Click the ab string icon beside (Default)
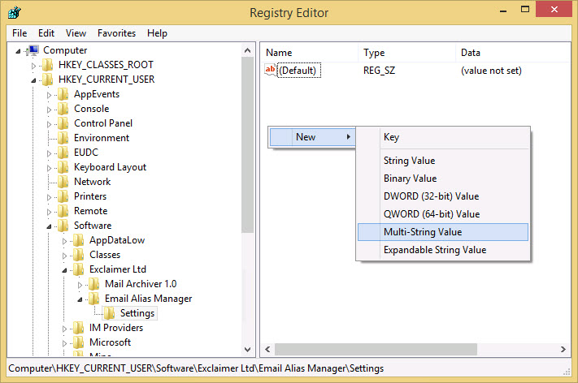The height and width of the screenshot is (383, 578). point(271,70)
